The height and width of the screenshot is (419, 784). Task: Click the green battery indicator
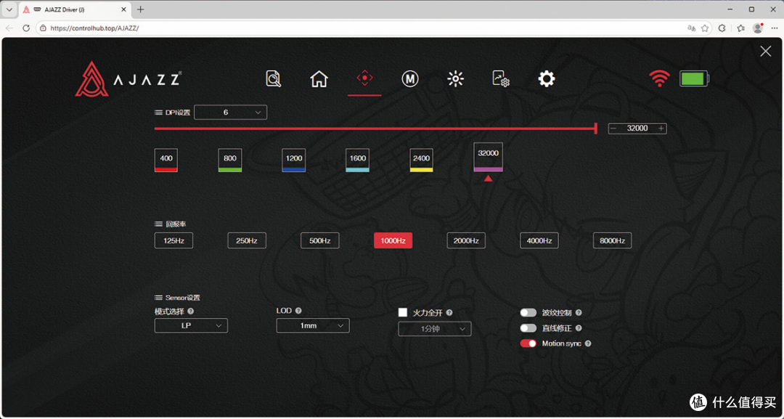(x=694, y=79)
